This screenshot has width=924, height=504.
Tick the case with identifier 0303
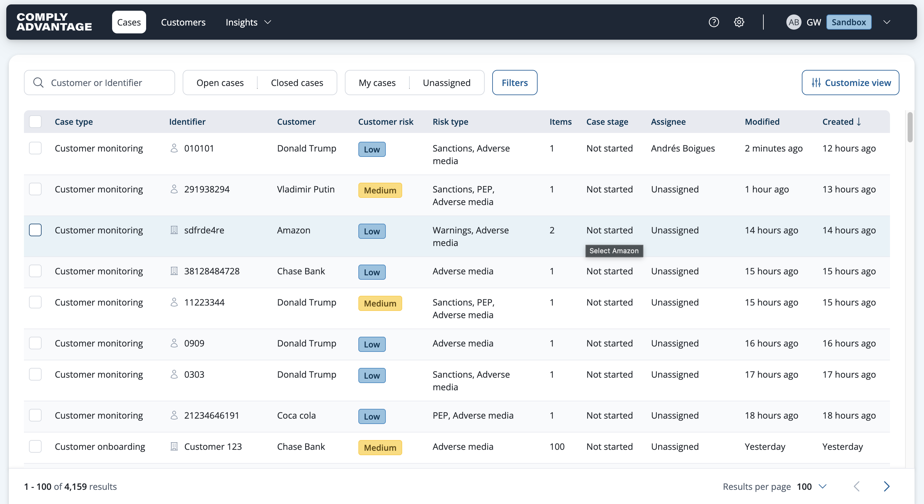35,374
